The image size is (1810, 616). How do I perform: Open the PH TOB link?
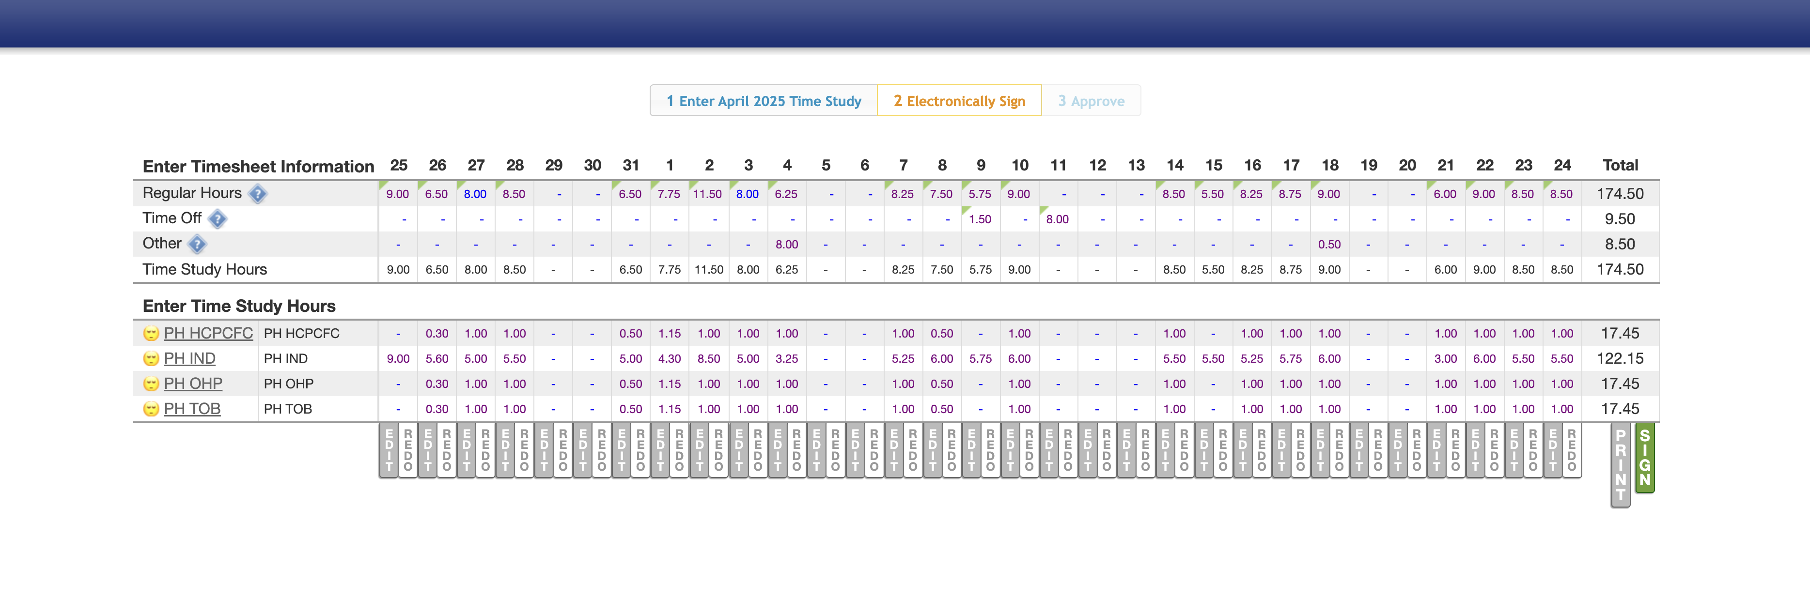tap(192, 409)
